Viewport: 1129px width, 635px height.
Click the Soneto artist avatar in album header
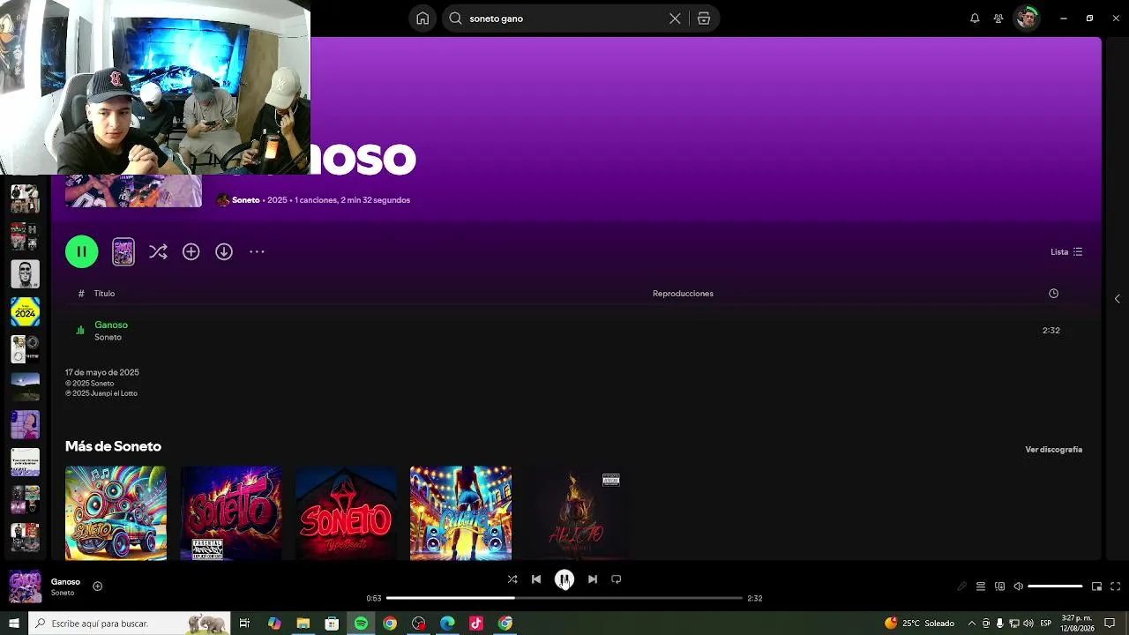(223, 200)
